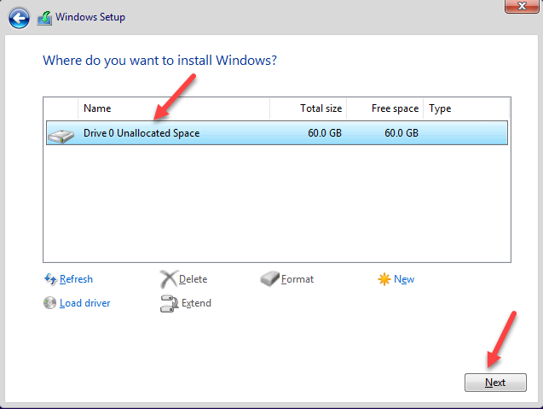Click the Delete X icon

pos(168,279)
